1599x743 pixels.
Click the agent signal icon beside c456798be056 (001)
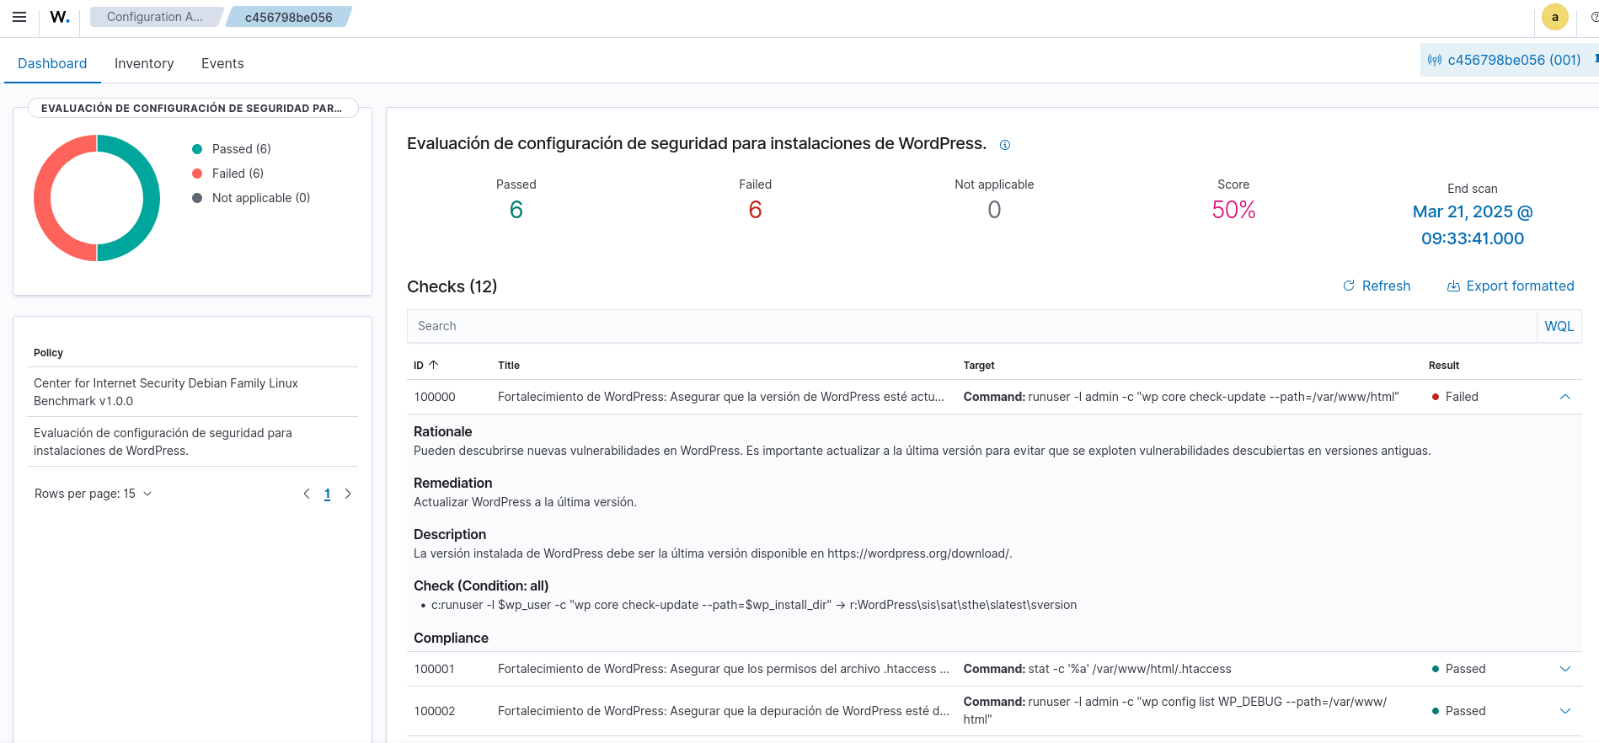click(x=1435, y=61)
